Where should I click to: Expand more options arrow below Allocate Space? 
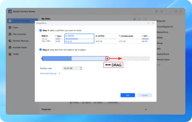pos(159,65)
